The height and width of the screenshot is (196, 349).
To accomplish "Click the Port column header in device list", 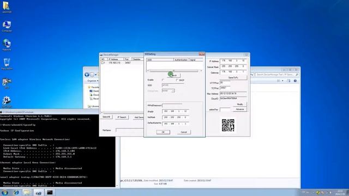I will [x=128, y=59].
